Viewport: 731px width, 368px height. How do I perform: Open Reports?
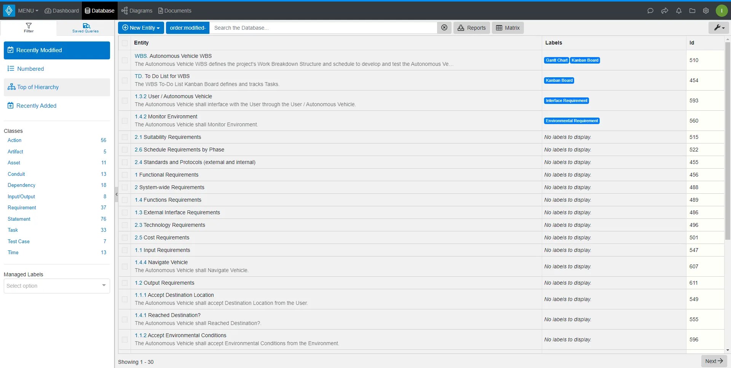(472, 28)
